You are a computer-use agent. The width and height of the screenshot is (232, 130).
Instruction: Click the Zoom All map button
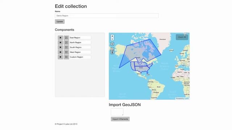pos(182,37)
